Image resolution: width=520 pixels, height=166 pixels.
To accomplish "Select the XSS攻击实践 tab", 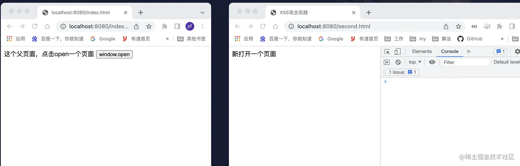I will tap(313, 13).
